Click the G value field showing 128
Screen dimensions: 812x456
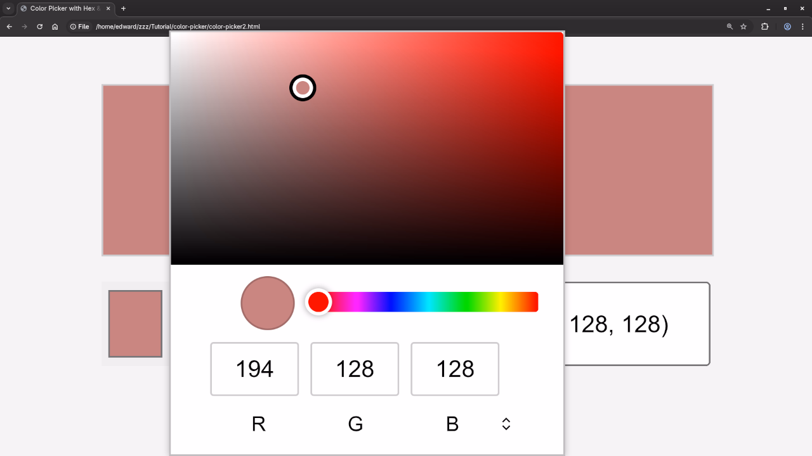tap(355, 369)
